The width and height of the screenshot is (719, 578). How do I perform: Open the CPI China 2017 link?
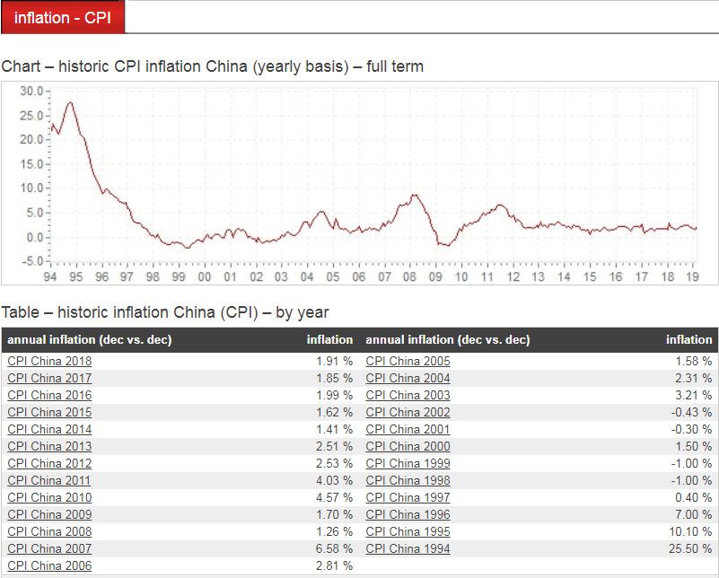click(49, 378)
